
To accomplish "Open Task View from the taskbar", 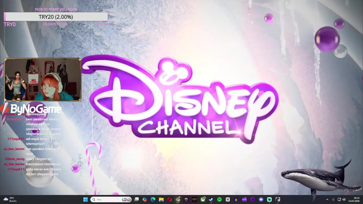I will click(136, 199).
